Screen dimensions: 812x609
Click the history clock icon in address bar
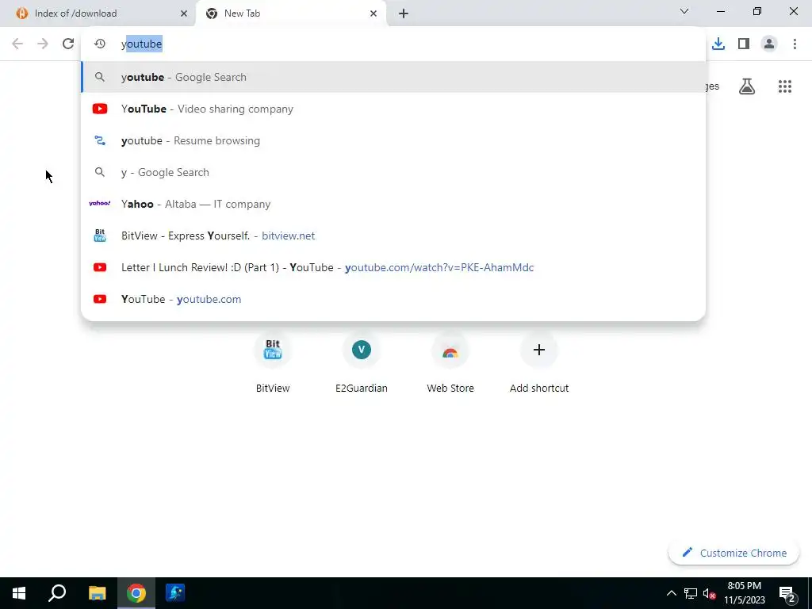pos(99,44)
